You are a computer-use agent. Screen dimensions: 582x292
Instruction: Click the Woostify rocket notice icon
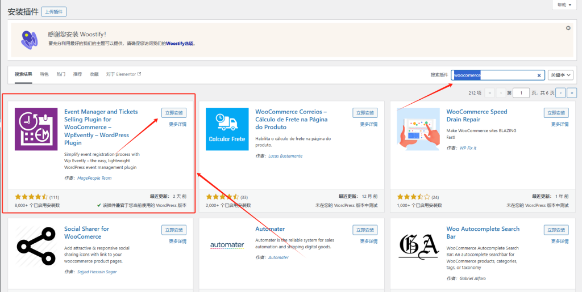(x=29, y=39)
